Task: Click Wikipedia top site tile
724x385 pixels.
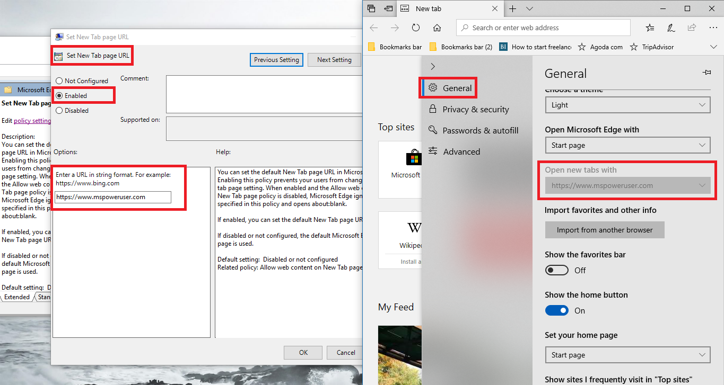Action: pos(400,240)
